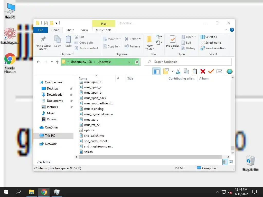The width and height of the screenshot is (263, 197).
Task: Click Rename in Organize group
Action: [x=132, y=46]
